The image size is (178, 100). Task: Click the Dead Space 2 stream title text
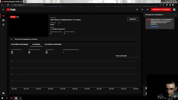pyautogui.click(x=66, y=20)
